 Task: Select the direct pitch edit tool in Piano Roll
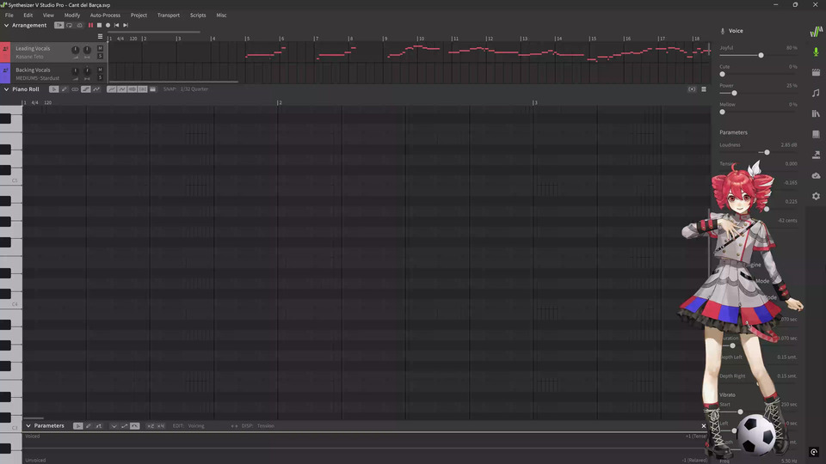click(86, 89)
